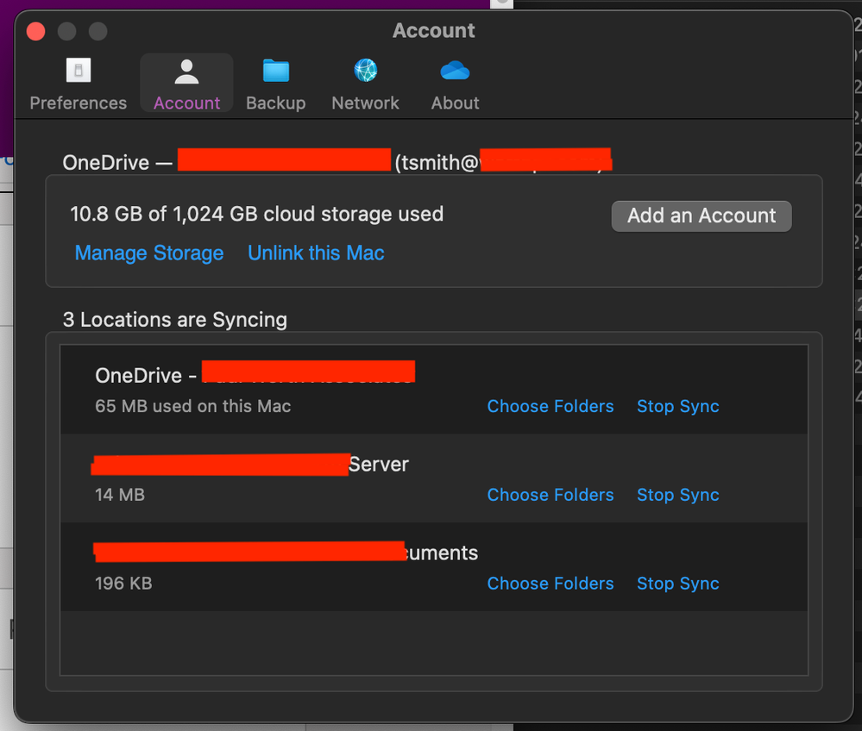This screenshot has width=862, height=731.
Task: Select the '196 KB' size text
Action: point(123,583)
